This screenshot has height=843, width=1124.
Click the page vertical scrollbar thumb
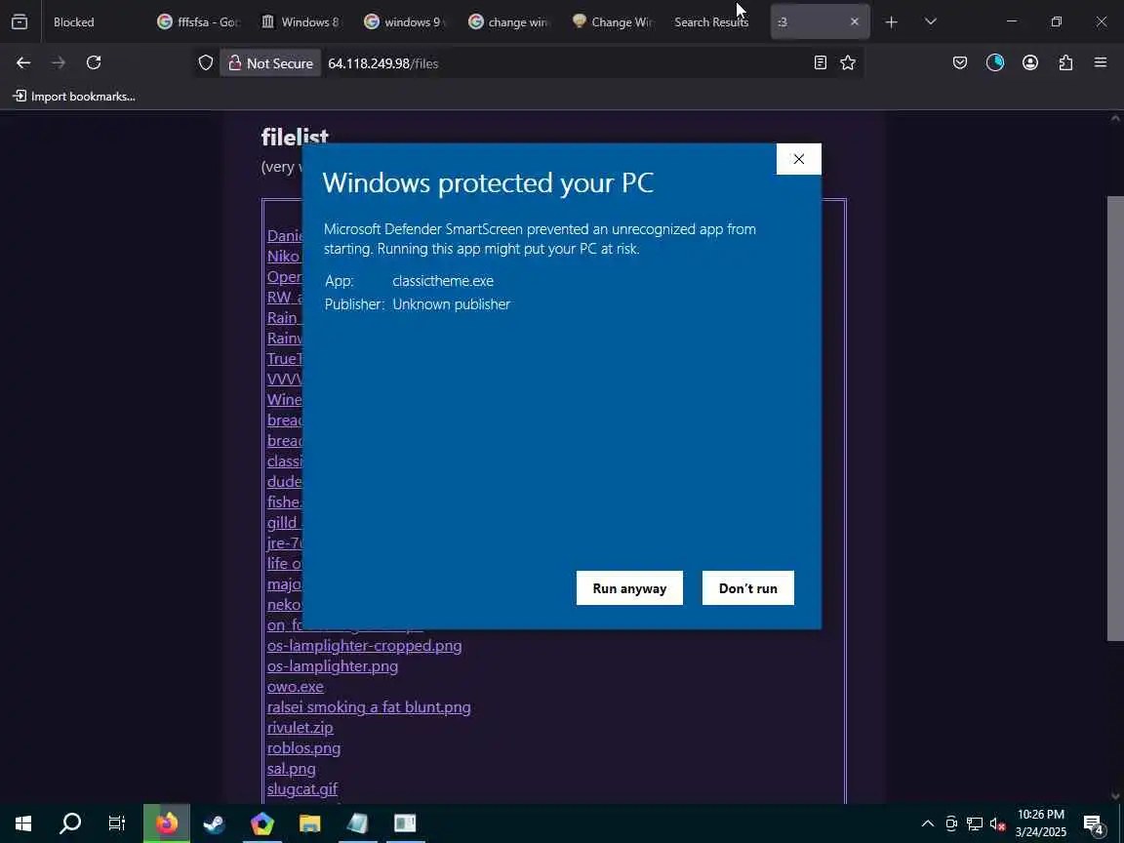(1114, 418)
